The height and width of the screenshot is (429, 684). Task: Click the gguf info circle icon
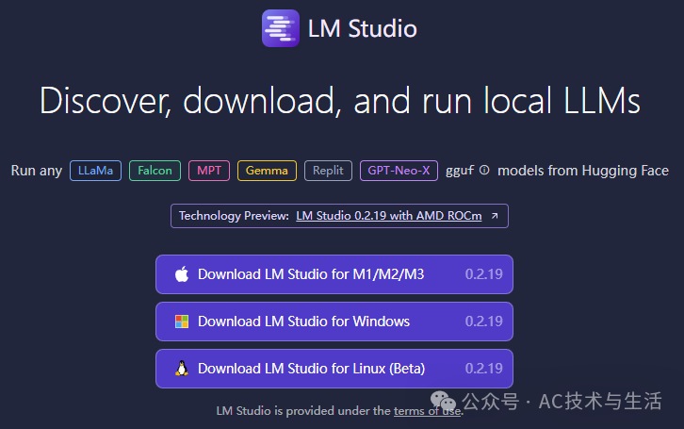(x=484, y=170)
